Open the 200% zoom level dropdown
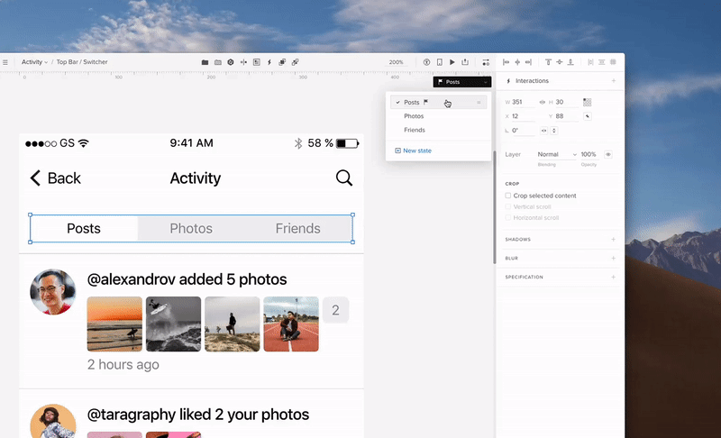The image size is (721, 438). click(397, 62)
